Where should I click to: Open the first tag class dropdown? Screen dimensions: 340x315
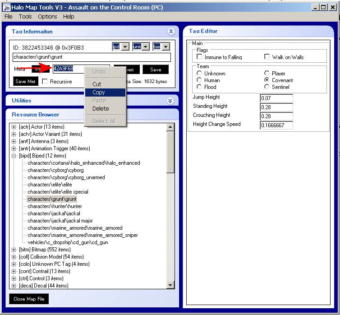[x=125, y=46]
